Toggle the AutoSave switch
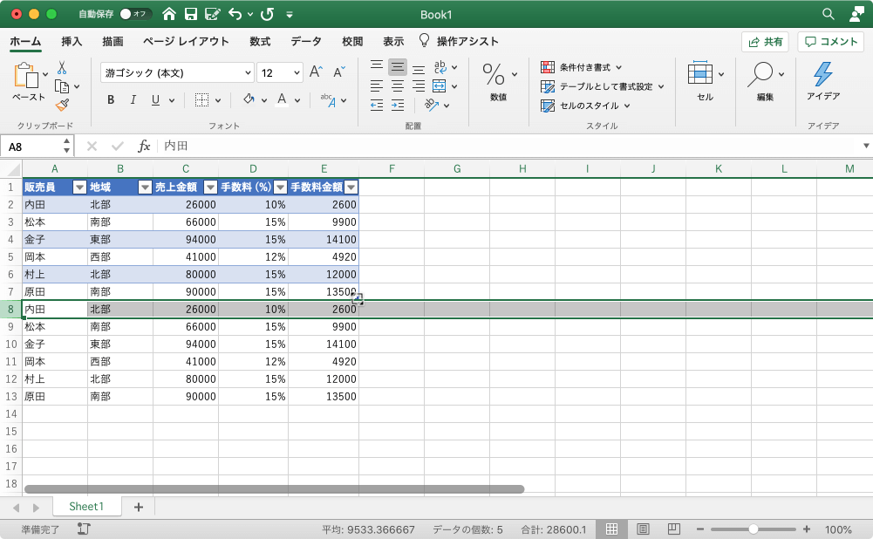873x539 pixels. tap(134, 14)
